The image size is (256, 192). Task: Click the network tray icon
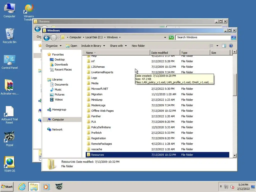(x=226, y=187)
